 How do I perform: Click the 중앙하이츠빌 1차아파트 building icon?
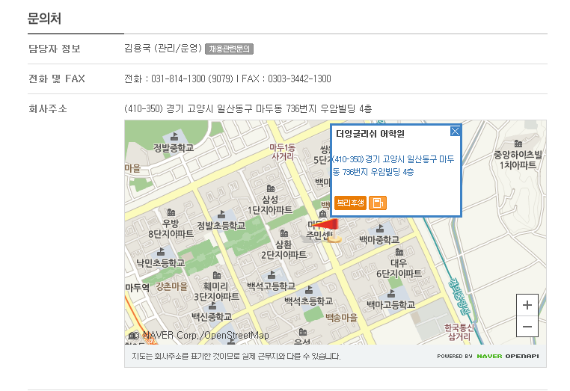pyautogui.click(x=518, y=144)
